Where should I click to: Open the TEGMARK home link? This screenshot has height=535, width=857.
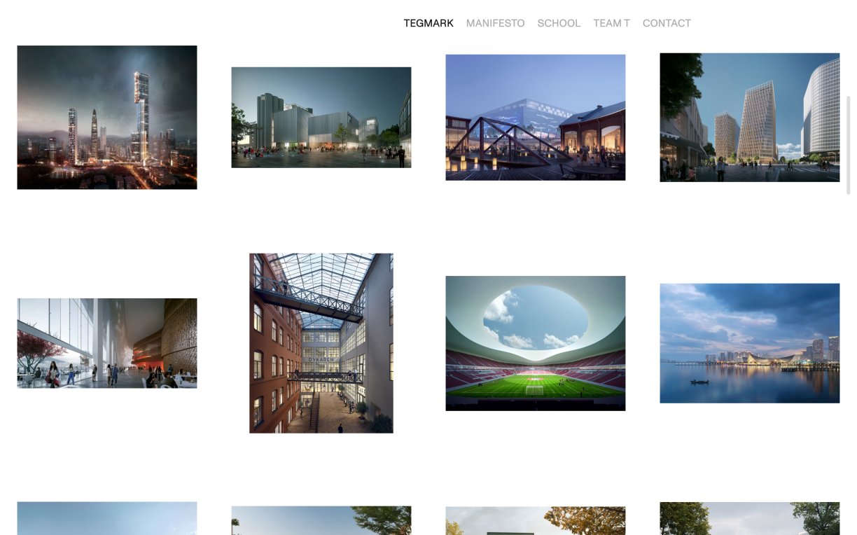428,23
